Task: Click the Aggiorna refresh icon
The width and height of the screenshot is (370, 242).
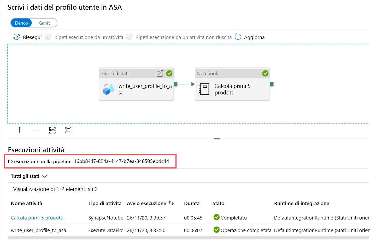Action: [x=238, y=37]
